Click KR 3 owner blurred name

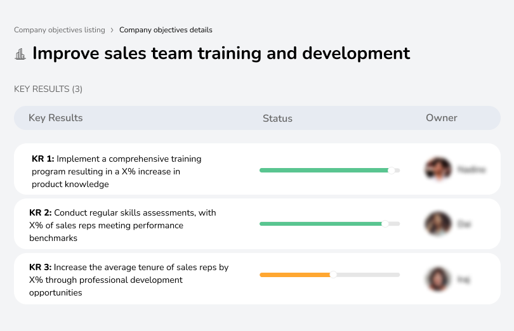click(x=463, y=280)
